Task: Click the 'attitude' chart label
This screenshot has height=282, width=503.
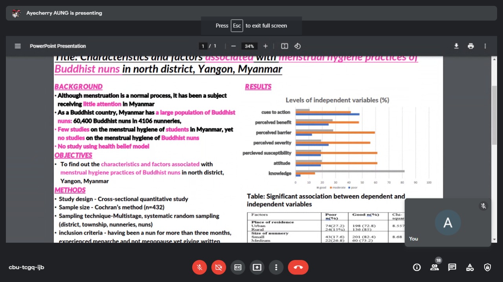Action: tap(282, 163)
